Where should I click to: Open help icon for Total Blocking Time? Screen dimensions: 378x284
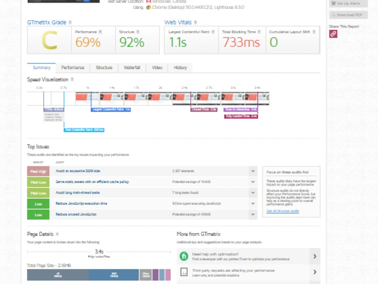tap(259, 32)
